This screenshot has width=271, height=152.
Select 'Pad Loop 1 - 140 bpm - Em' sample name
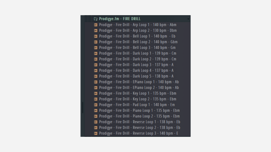pos(137,105)
